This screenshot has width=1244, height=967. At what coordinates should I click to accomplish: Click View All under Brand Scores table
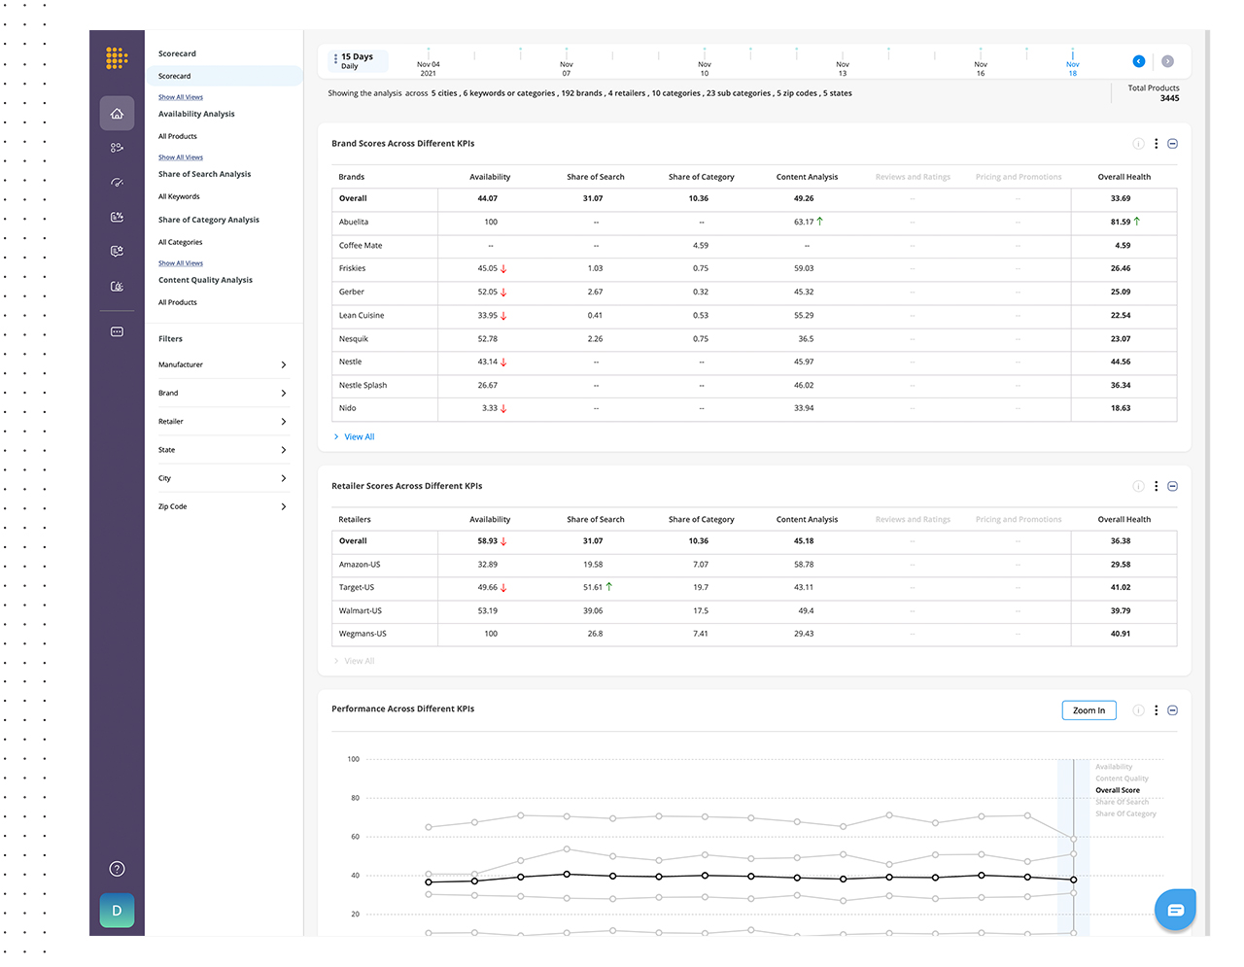click(x=359, y=437)
